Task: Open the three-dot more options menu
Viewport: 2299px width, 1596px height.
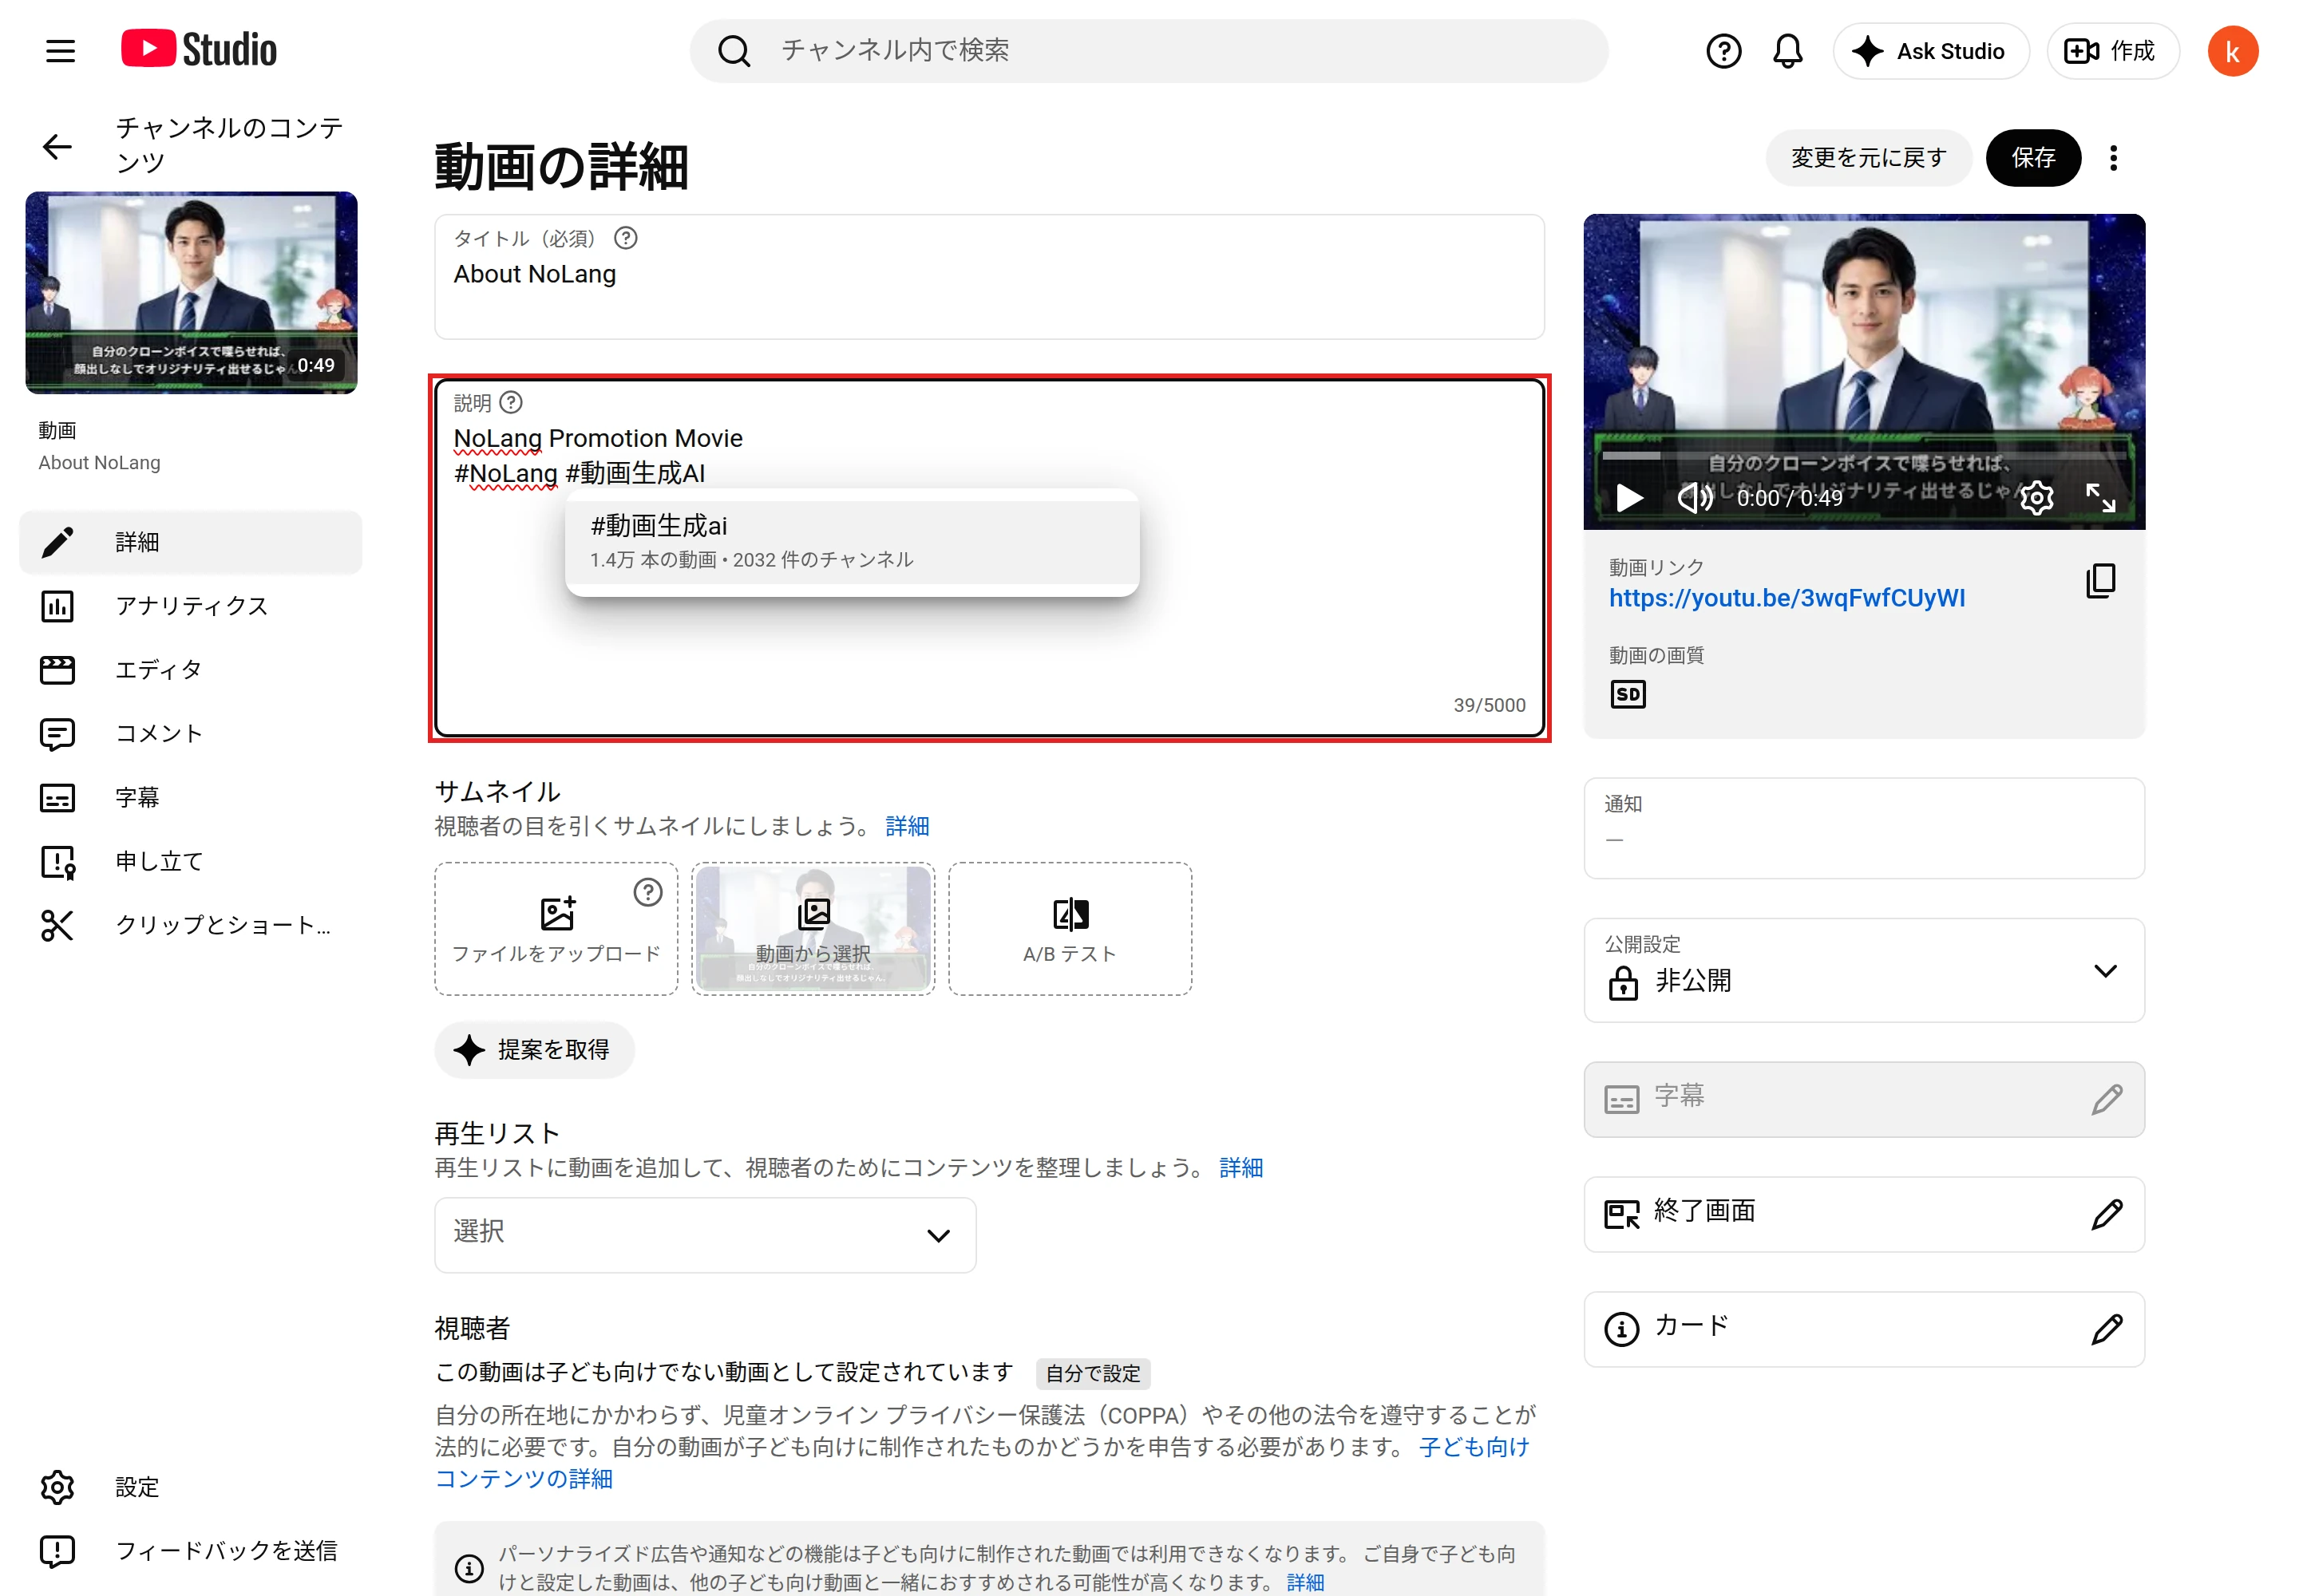Action: click(x=2112, y=158)
